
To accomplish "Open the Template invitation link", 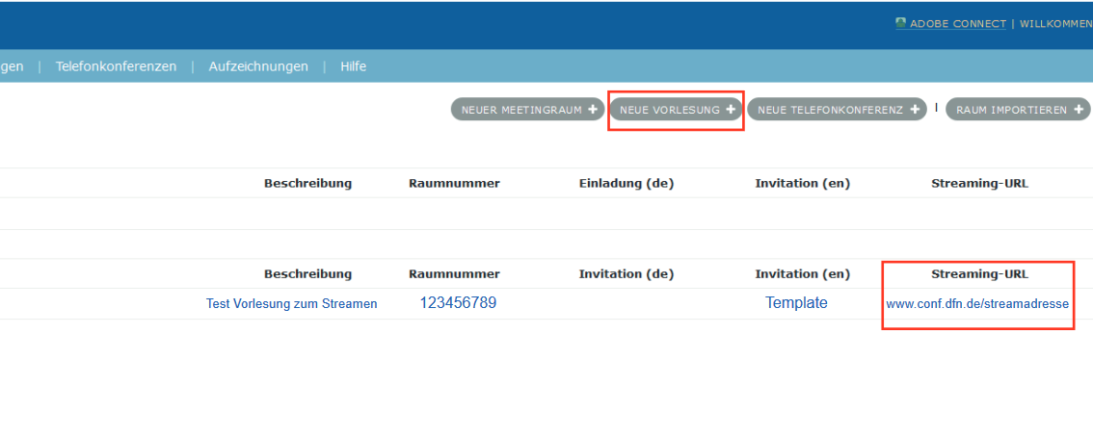I will click(x=796, y=303).
